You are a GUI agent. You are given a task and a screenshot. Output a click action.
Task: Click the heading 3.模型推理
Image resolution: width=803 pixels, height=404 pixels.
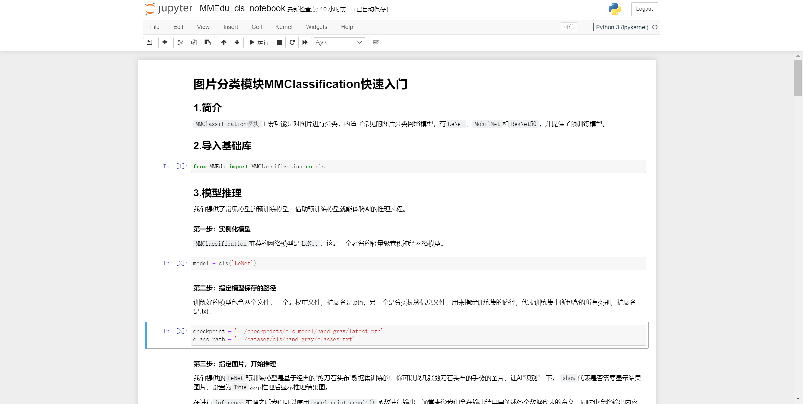217,193
